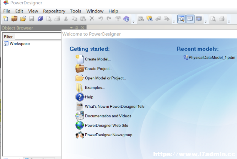Click the contextual Help icon in toolbar
Viewport: 237px width, 159px height.
[126, 19]
